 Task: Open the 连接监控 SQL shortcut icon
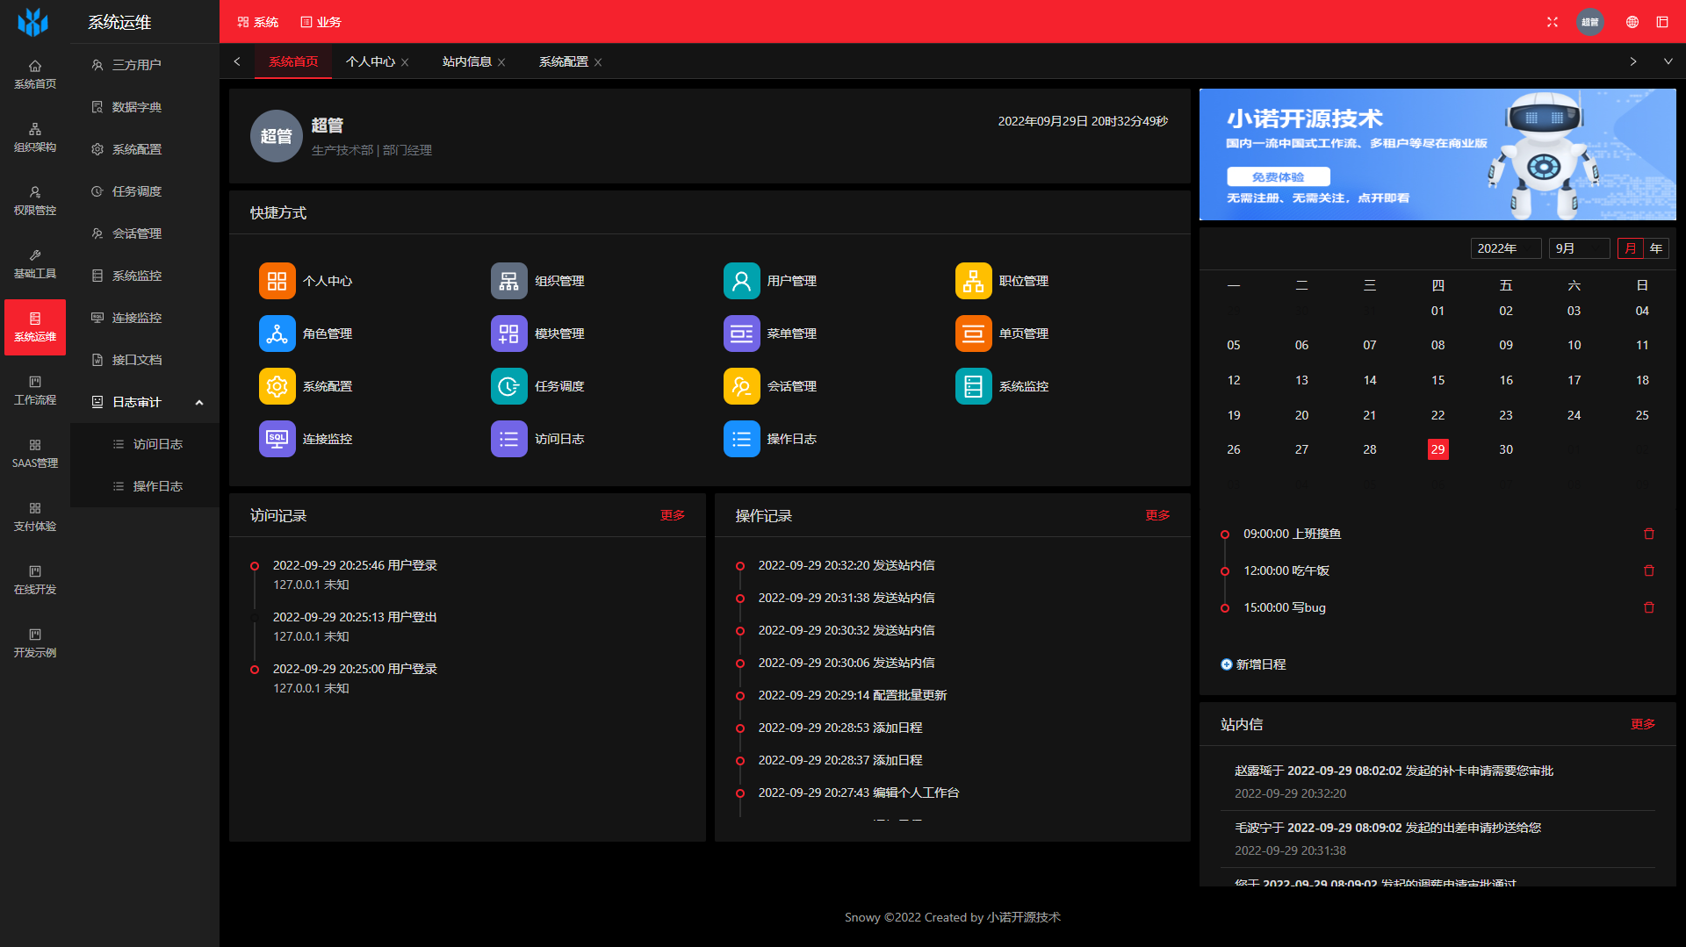click(277, 439)
